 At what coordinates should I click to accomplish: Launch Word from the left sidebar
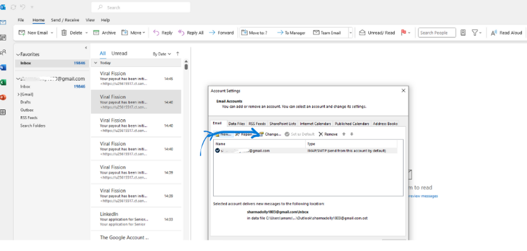3,67
